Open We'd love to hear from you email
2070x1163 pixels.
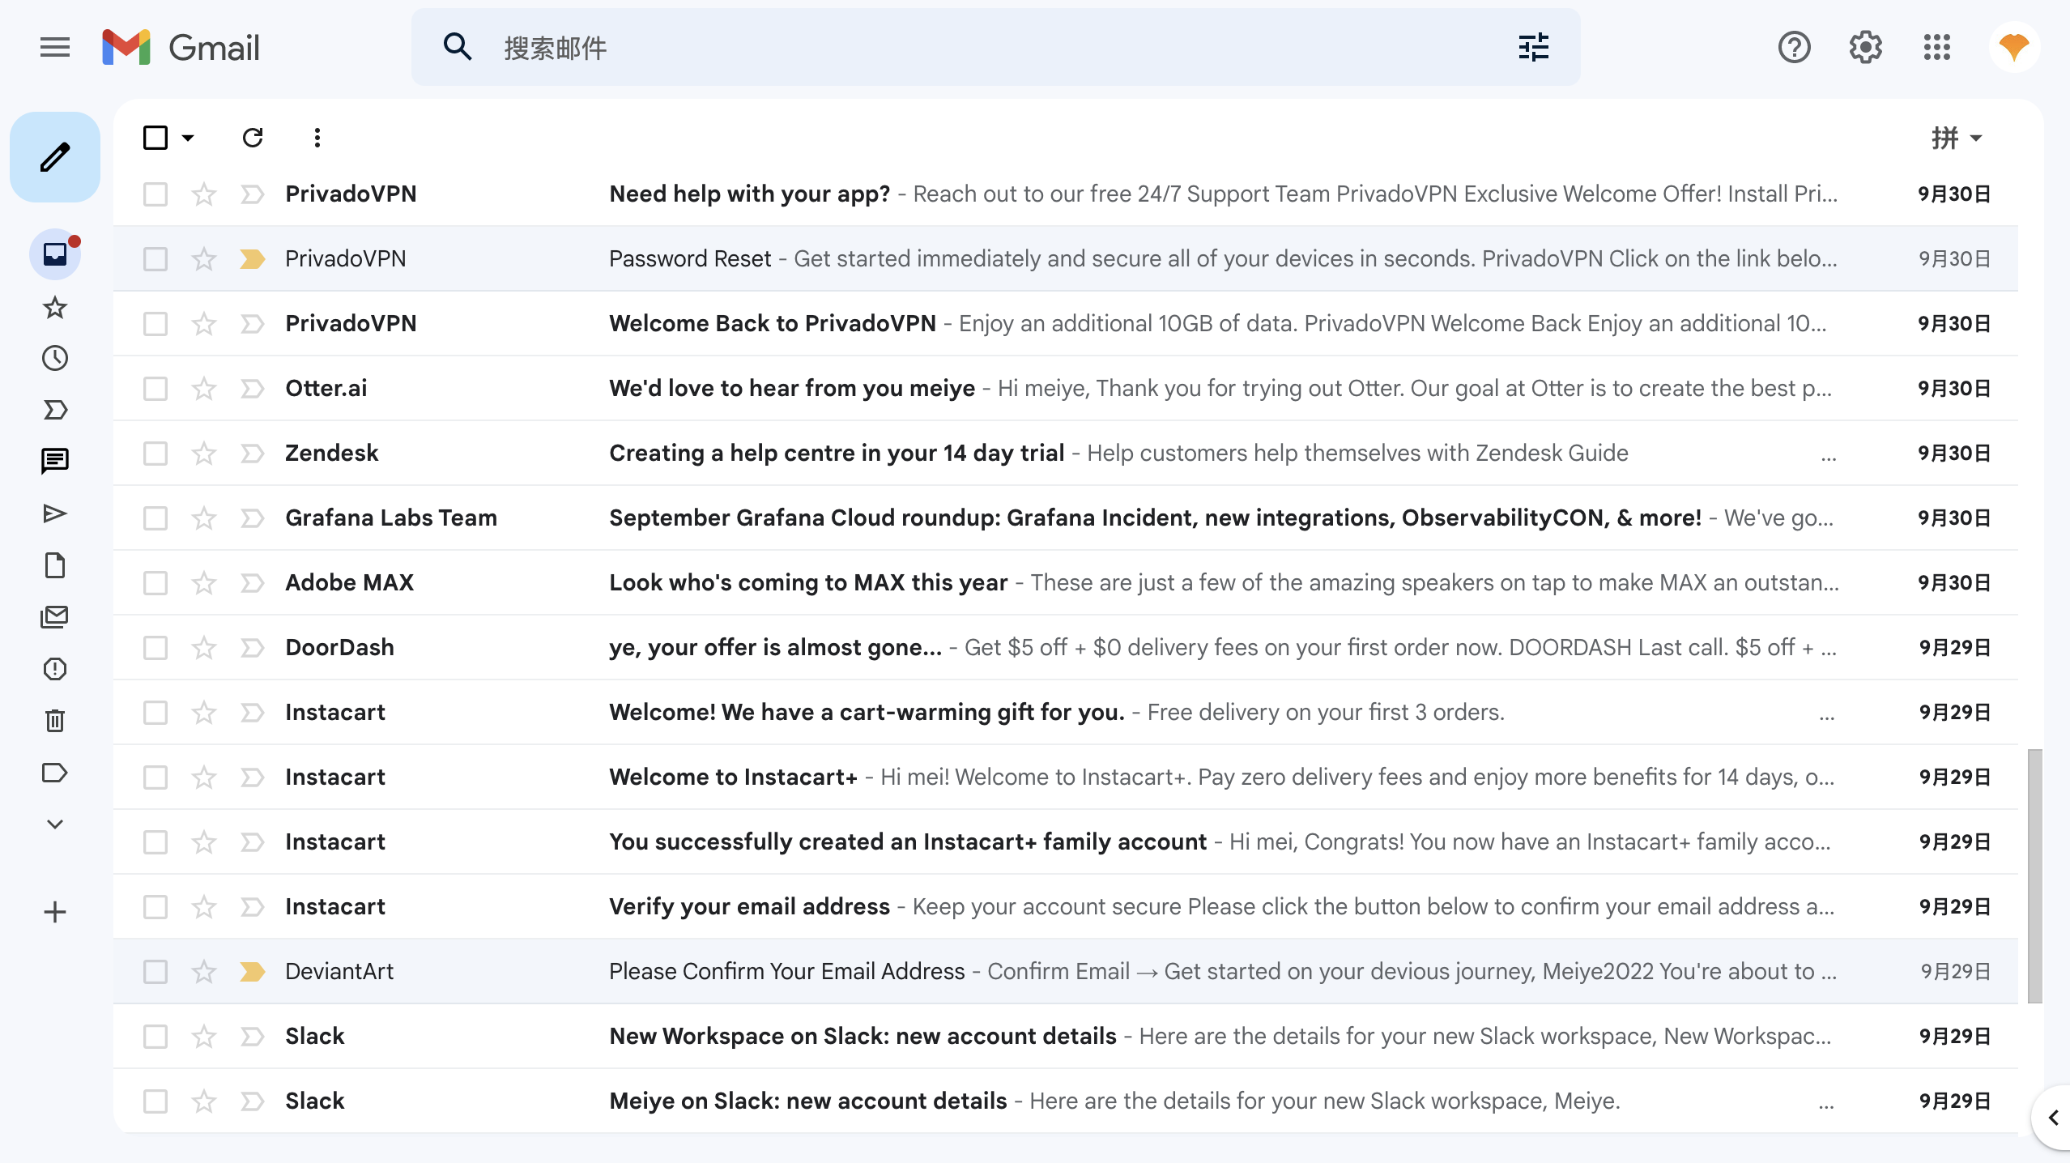[x=1066, y=388]
